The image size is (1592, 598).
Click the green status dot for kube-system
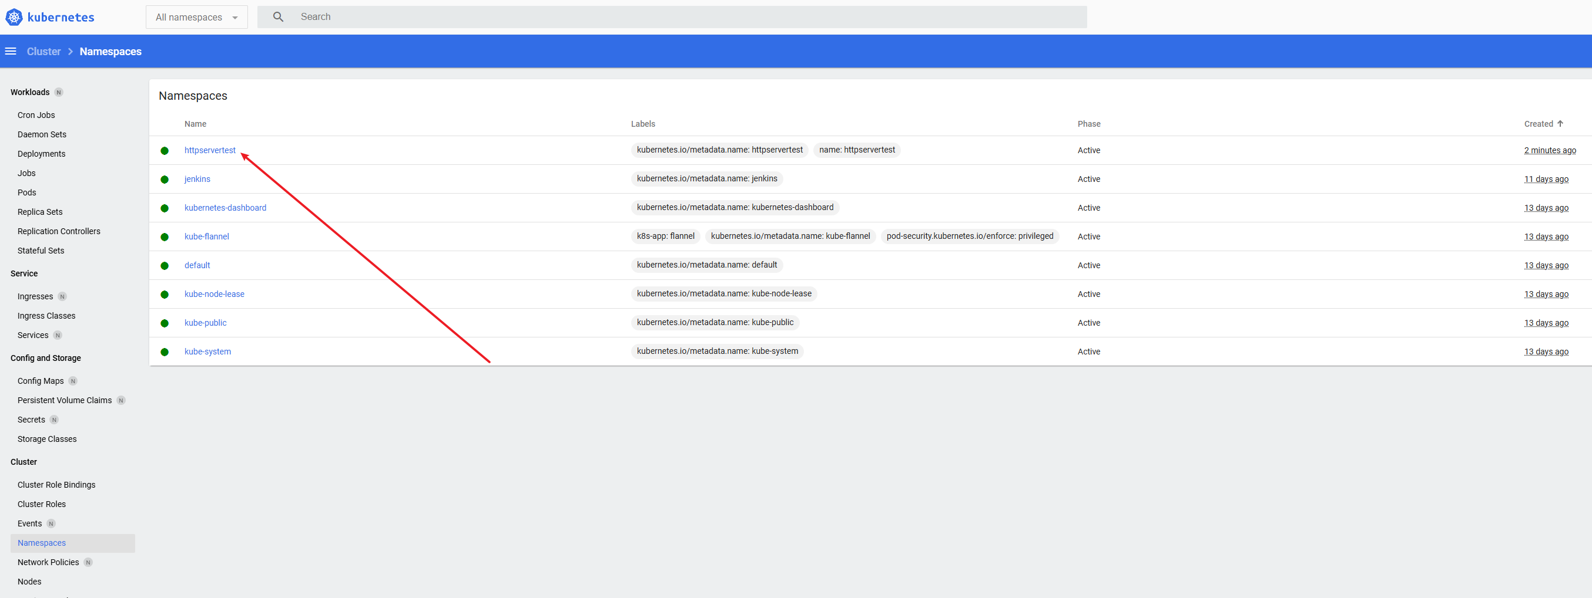[165, 352]
